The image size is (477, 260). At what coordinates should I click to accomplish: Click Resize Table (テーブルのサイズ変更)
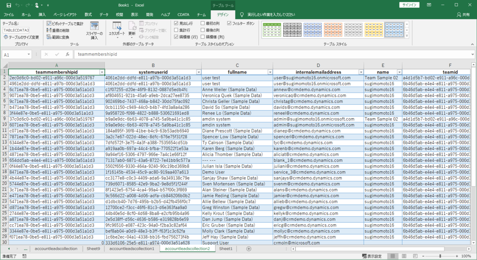point(21,37)
